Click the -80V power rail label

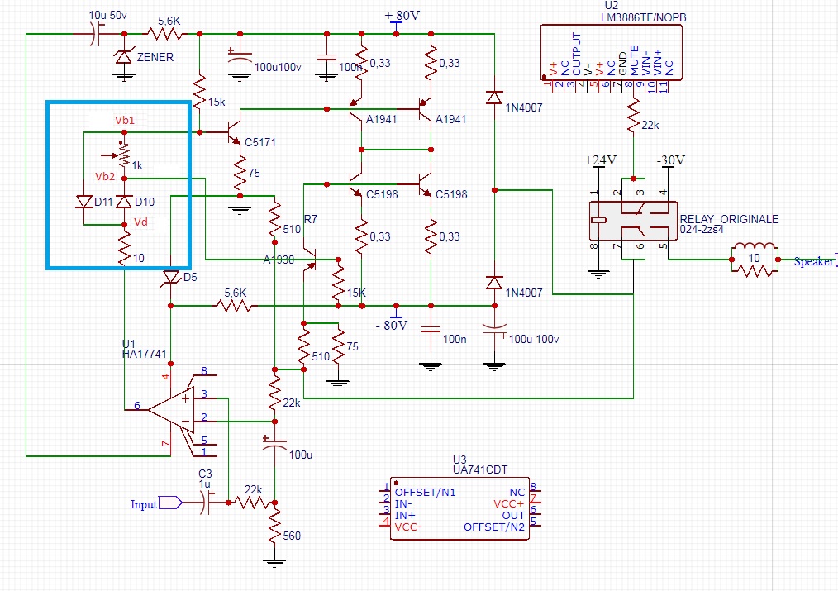coord(392,325)
